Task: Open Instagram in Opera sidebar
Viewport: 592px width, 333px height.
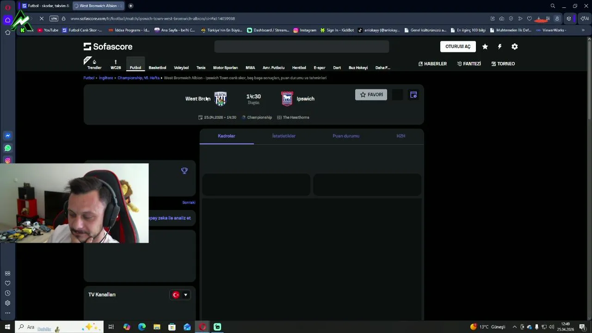Action: click(x=7, y=160)
